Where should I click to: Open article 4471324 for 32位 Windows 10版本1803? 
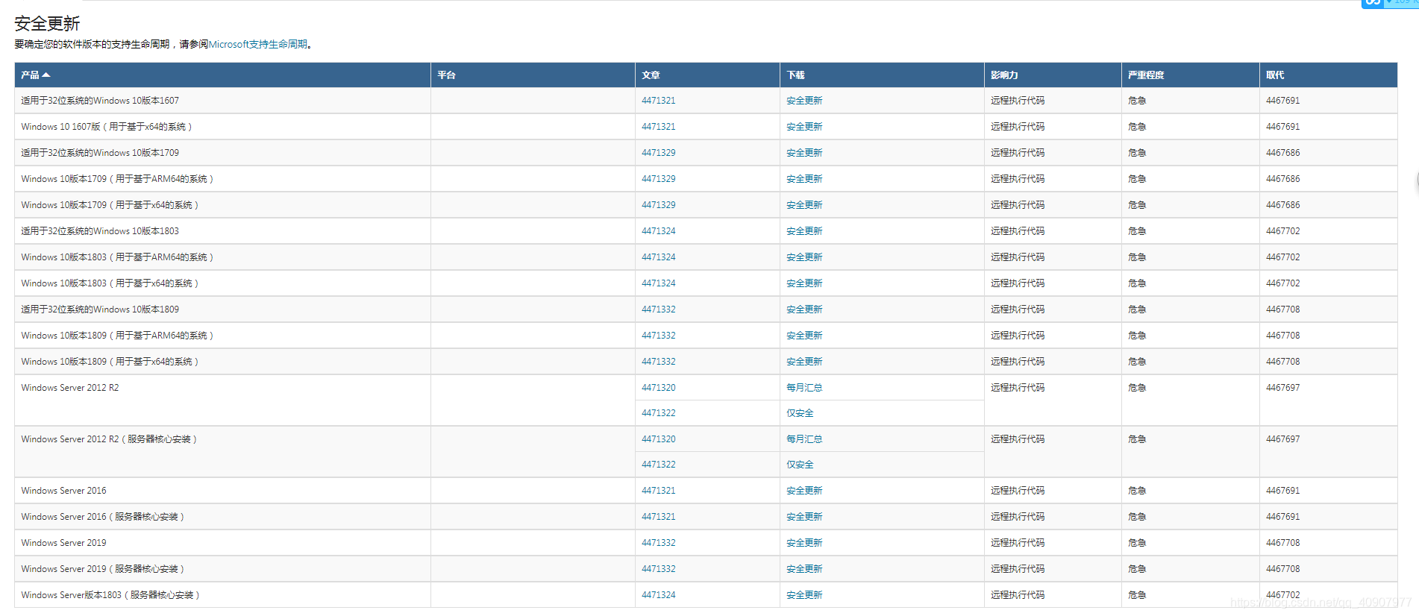point(659,231)
